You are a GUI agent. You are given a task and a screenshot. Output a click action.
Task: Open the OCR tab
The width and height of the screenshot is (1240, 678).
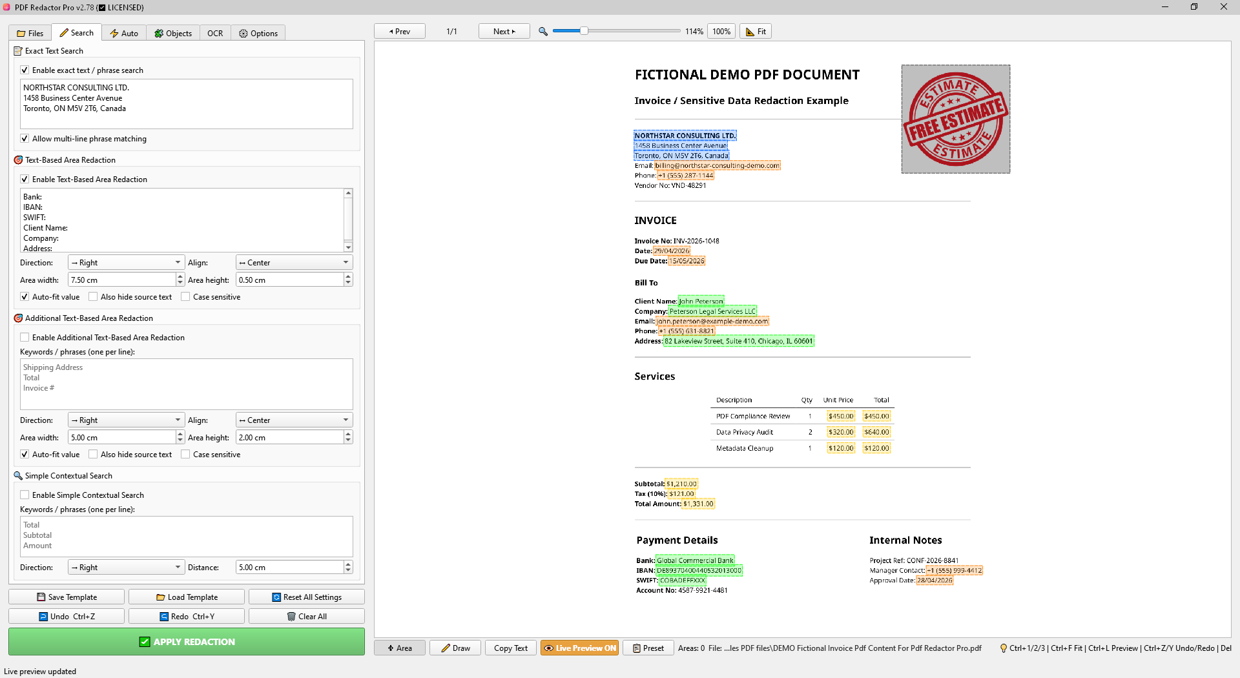[x=215, y=33]
